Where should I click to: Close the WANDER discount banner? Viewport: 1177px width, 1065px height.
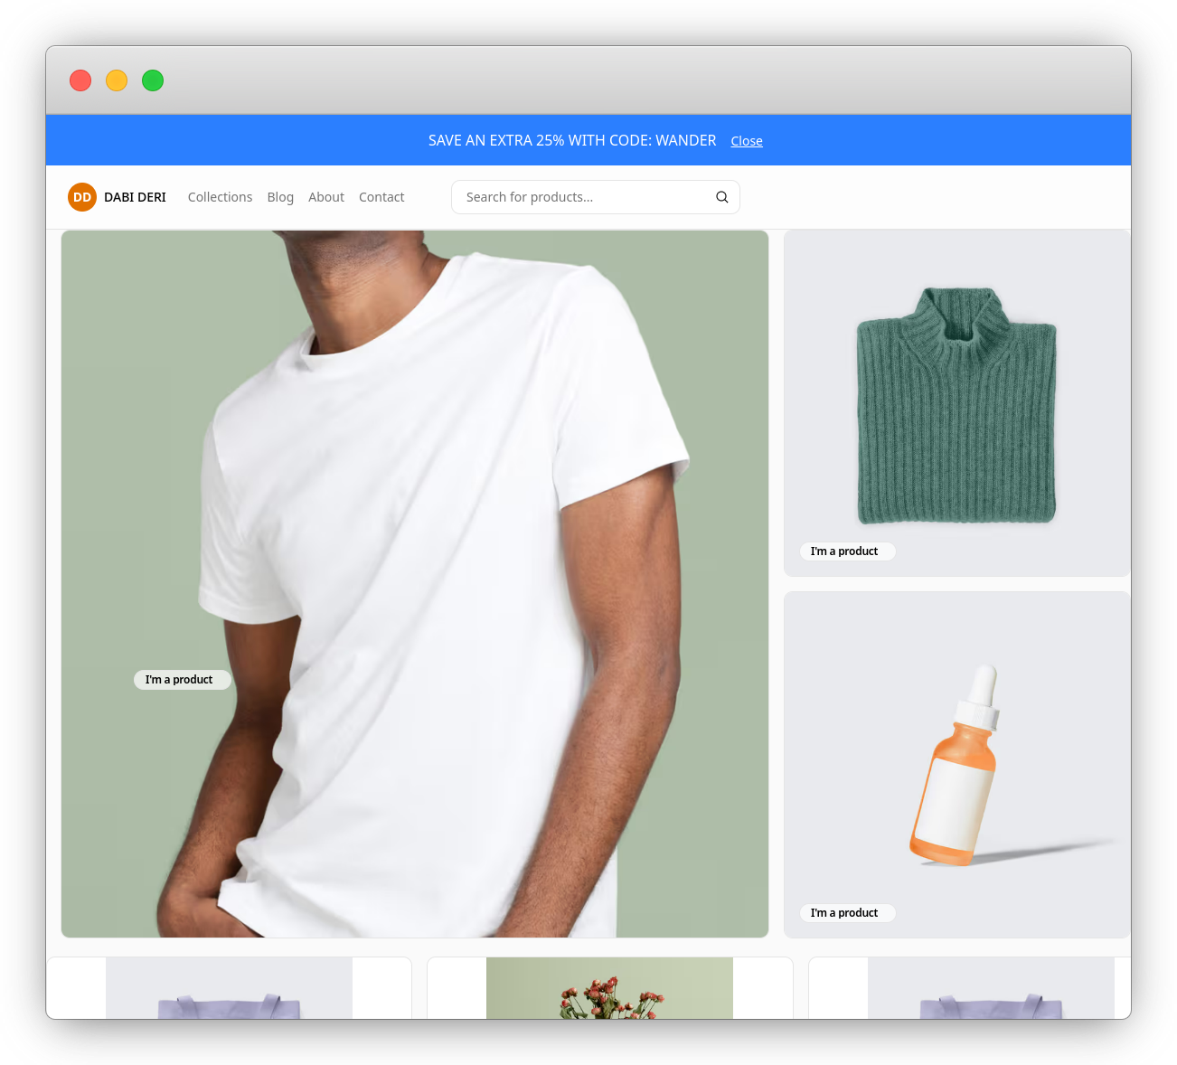(x=746, y=140)
